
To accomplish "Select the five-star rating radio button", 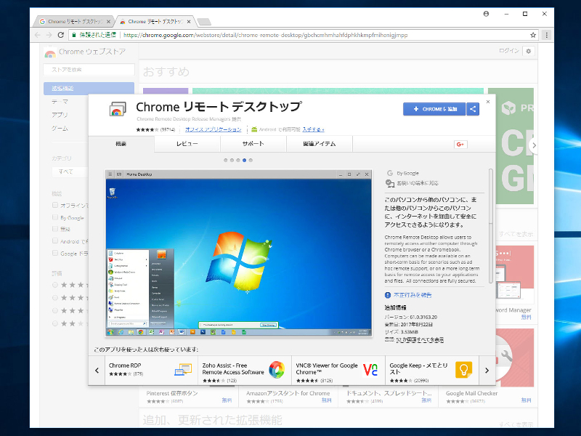I will pyautogui.click(x=55, y=285).
